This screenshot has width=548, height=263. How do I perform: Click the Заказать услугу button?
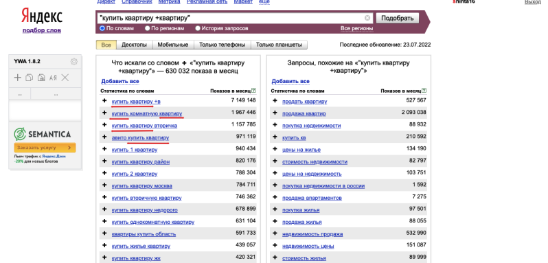(45, 148)
